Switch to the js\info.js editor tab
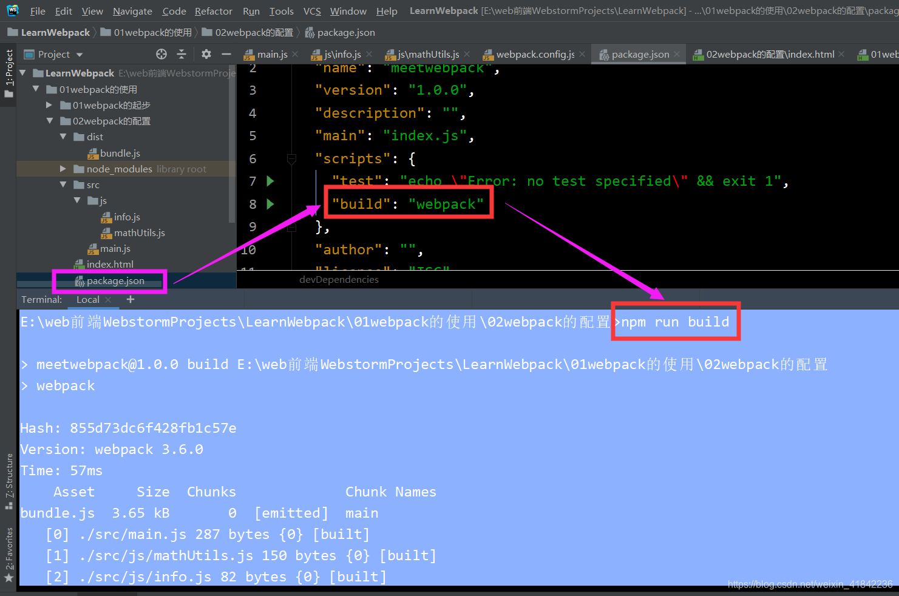The width and height of the screenshot is (899, 596). coord(336,54)
